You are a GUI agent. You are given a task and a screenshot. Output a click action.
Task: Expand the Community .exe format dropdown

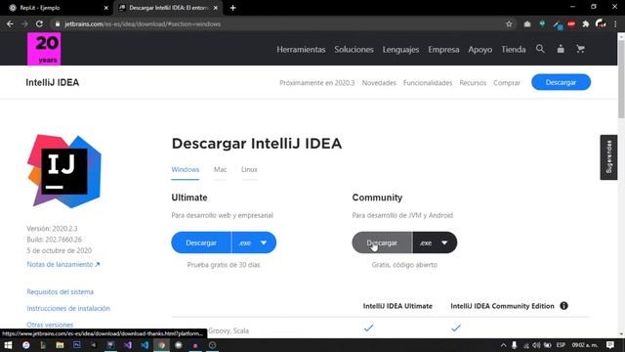click(x=435, y=242)
